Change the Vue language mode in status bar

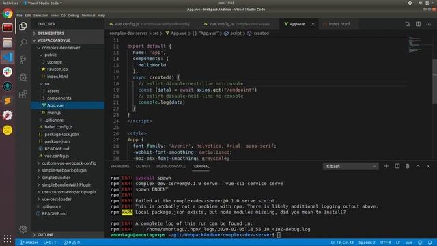pyautogui.click(x=409, y=243)
